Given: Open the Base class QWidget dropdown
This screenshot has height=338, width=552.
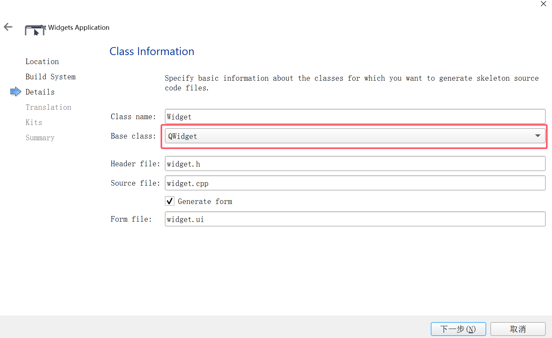Looking at the screenshot, I should point(355,136).
